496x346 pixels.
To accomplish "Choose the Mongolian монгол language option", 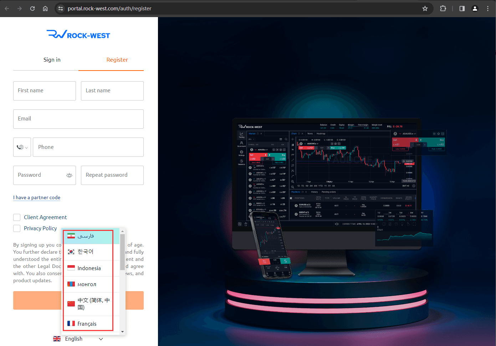I will (x=91, y=284).
